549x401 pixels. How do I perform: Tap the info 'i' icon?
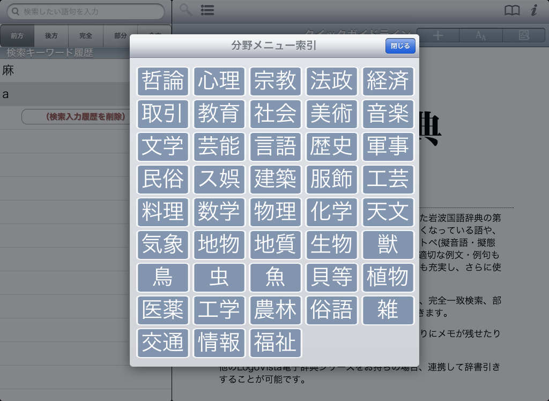pos(533,11)
